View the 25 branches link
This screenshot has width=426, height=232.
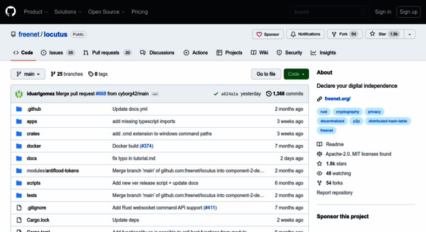pos(67,74)
